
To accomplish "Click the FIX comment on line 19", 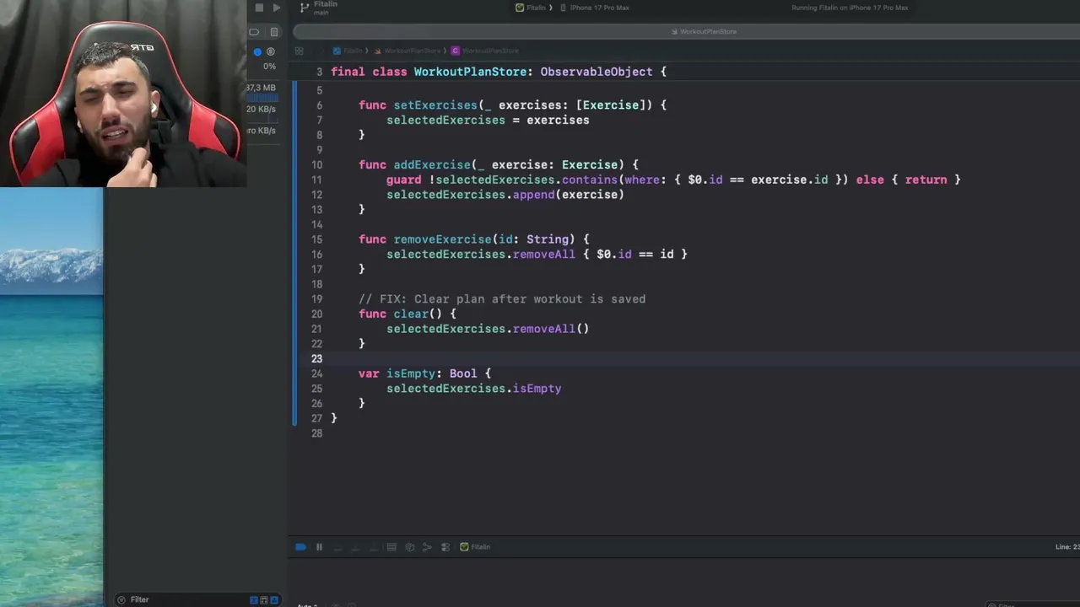I will tap(502, 299).
